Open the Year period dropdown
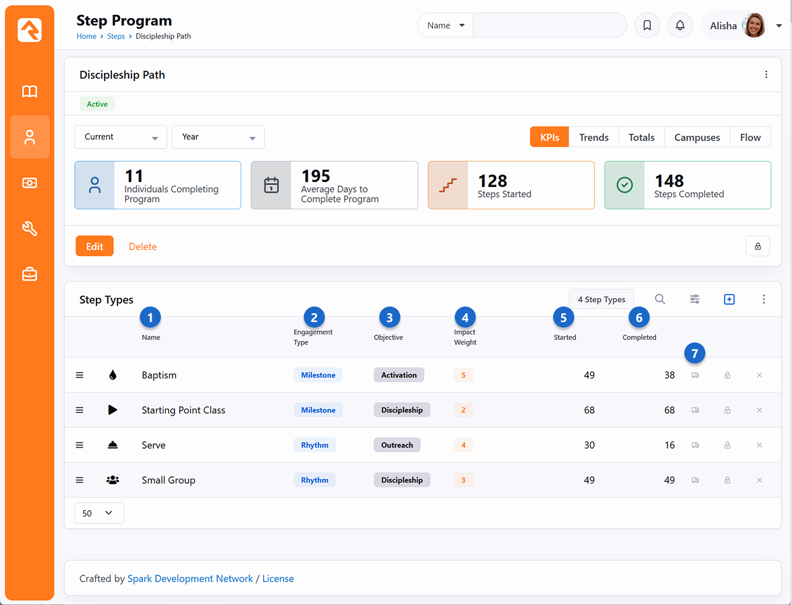The image size is (792, 605). 218,137
